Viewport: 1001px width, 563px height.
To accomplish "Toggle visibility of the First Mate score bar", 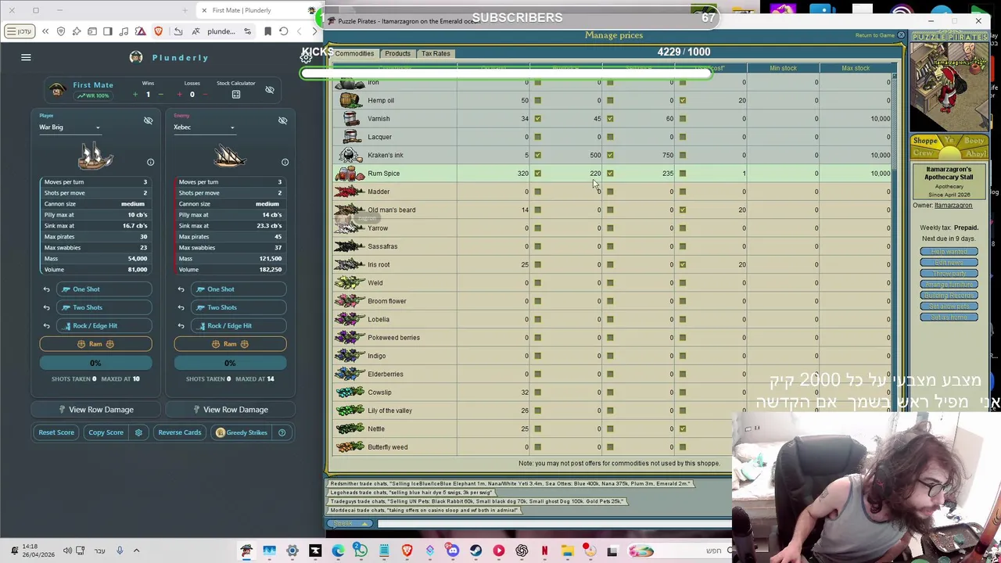I will (269, 90).
